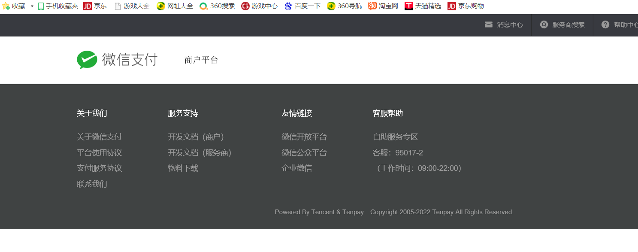
Task: Open the 支付服务协议 link
Action: pyautogui.click(x=100, y=168)
